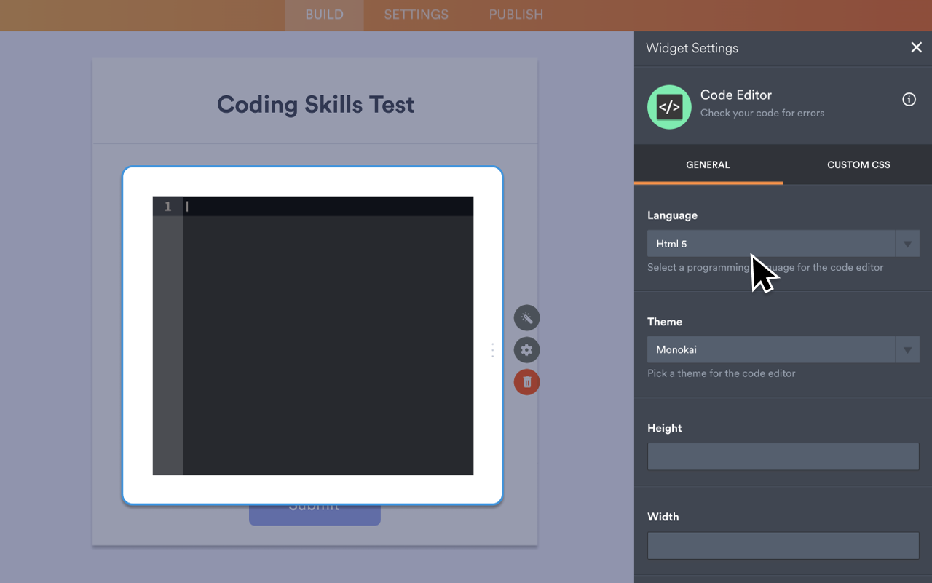The image size is (932, 583).
Task: Select the GENERAL tab
Action: point(708,164)
